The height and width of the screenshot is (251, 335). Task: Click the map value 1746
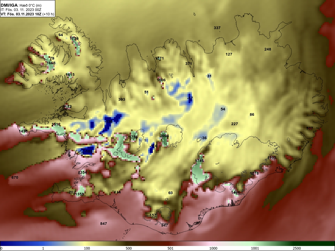[199, 161]
